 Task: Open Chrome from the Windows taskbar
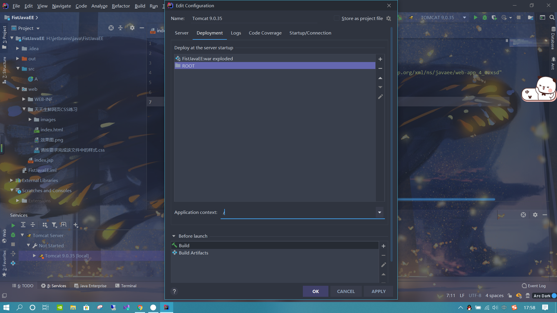[x=140, y=307]
